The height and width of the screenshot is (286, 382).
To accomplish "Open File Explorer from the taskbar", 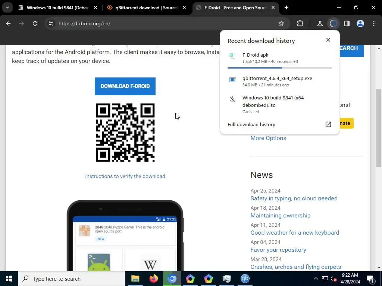I will pos(135,279).
